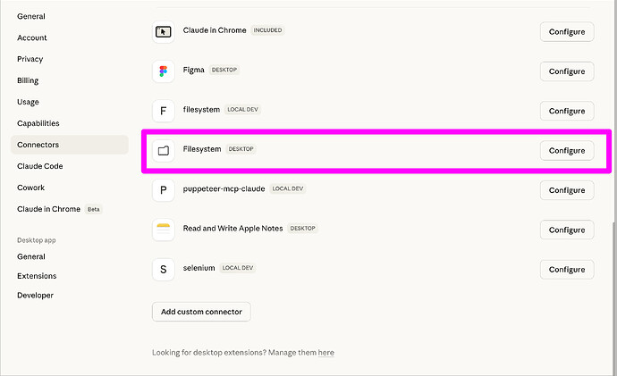This screenshot has width=617, height=376.
Task: Configure the puppeteer-mcp-claude connector
Action: pyautogui.click(x=567, y=190)
